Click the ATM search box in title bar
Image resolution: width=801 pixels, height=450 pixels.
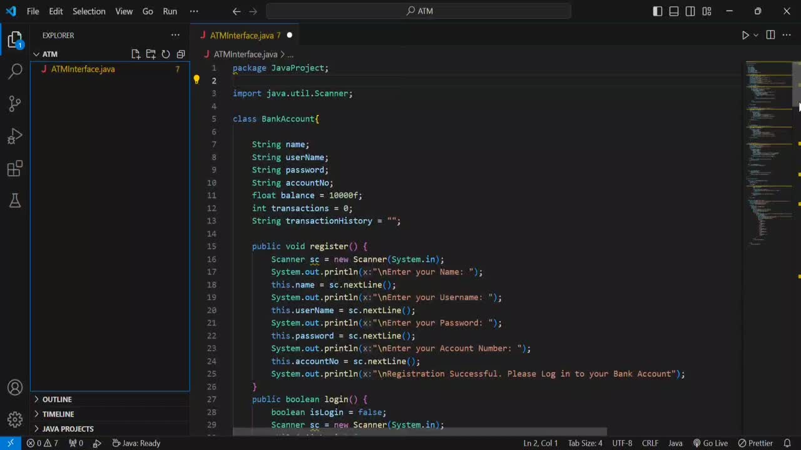(419, 11)
